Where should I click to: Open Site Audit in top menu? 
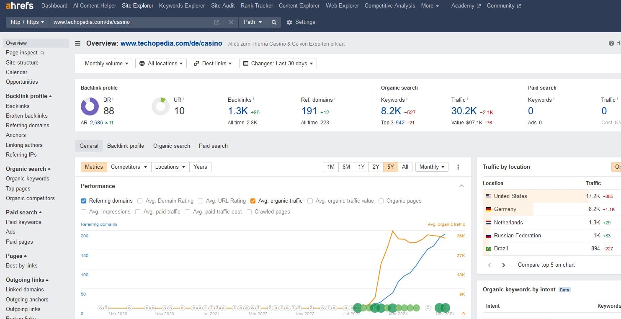click(x=223, y=6)
